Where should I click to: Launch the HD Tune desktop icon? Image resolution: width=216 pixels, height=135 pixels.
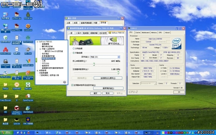point(28,51)
